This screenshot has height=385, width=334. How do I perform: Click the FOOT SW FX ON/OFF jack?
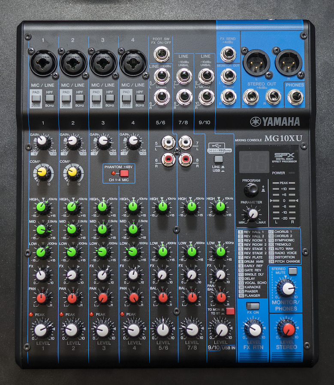[162, 54]
